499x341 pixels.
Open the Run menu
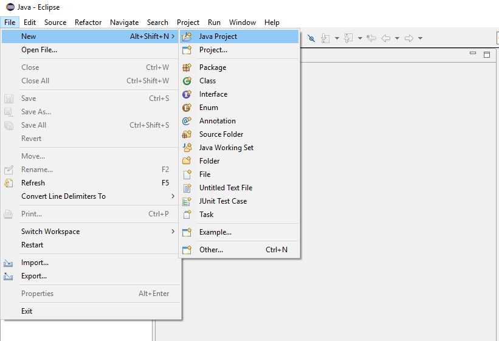(x=214, y=22)
